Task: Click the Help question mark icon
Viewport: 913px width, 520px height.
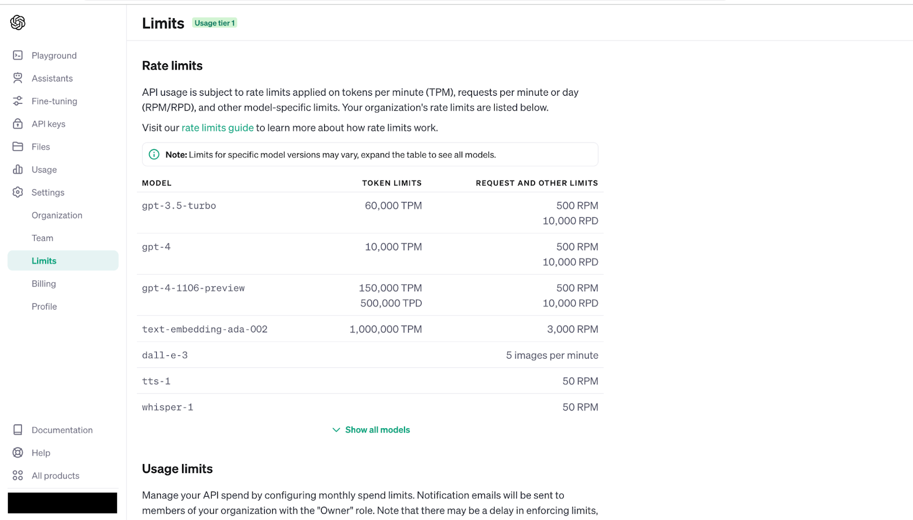Action: pos(18,452)
